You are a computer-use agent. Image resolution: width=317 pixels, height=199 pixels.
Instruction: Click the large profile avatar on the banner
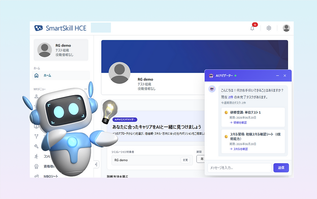point(119,73)
